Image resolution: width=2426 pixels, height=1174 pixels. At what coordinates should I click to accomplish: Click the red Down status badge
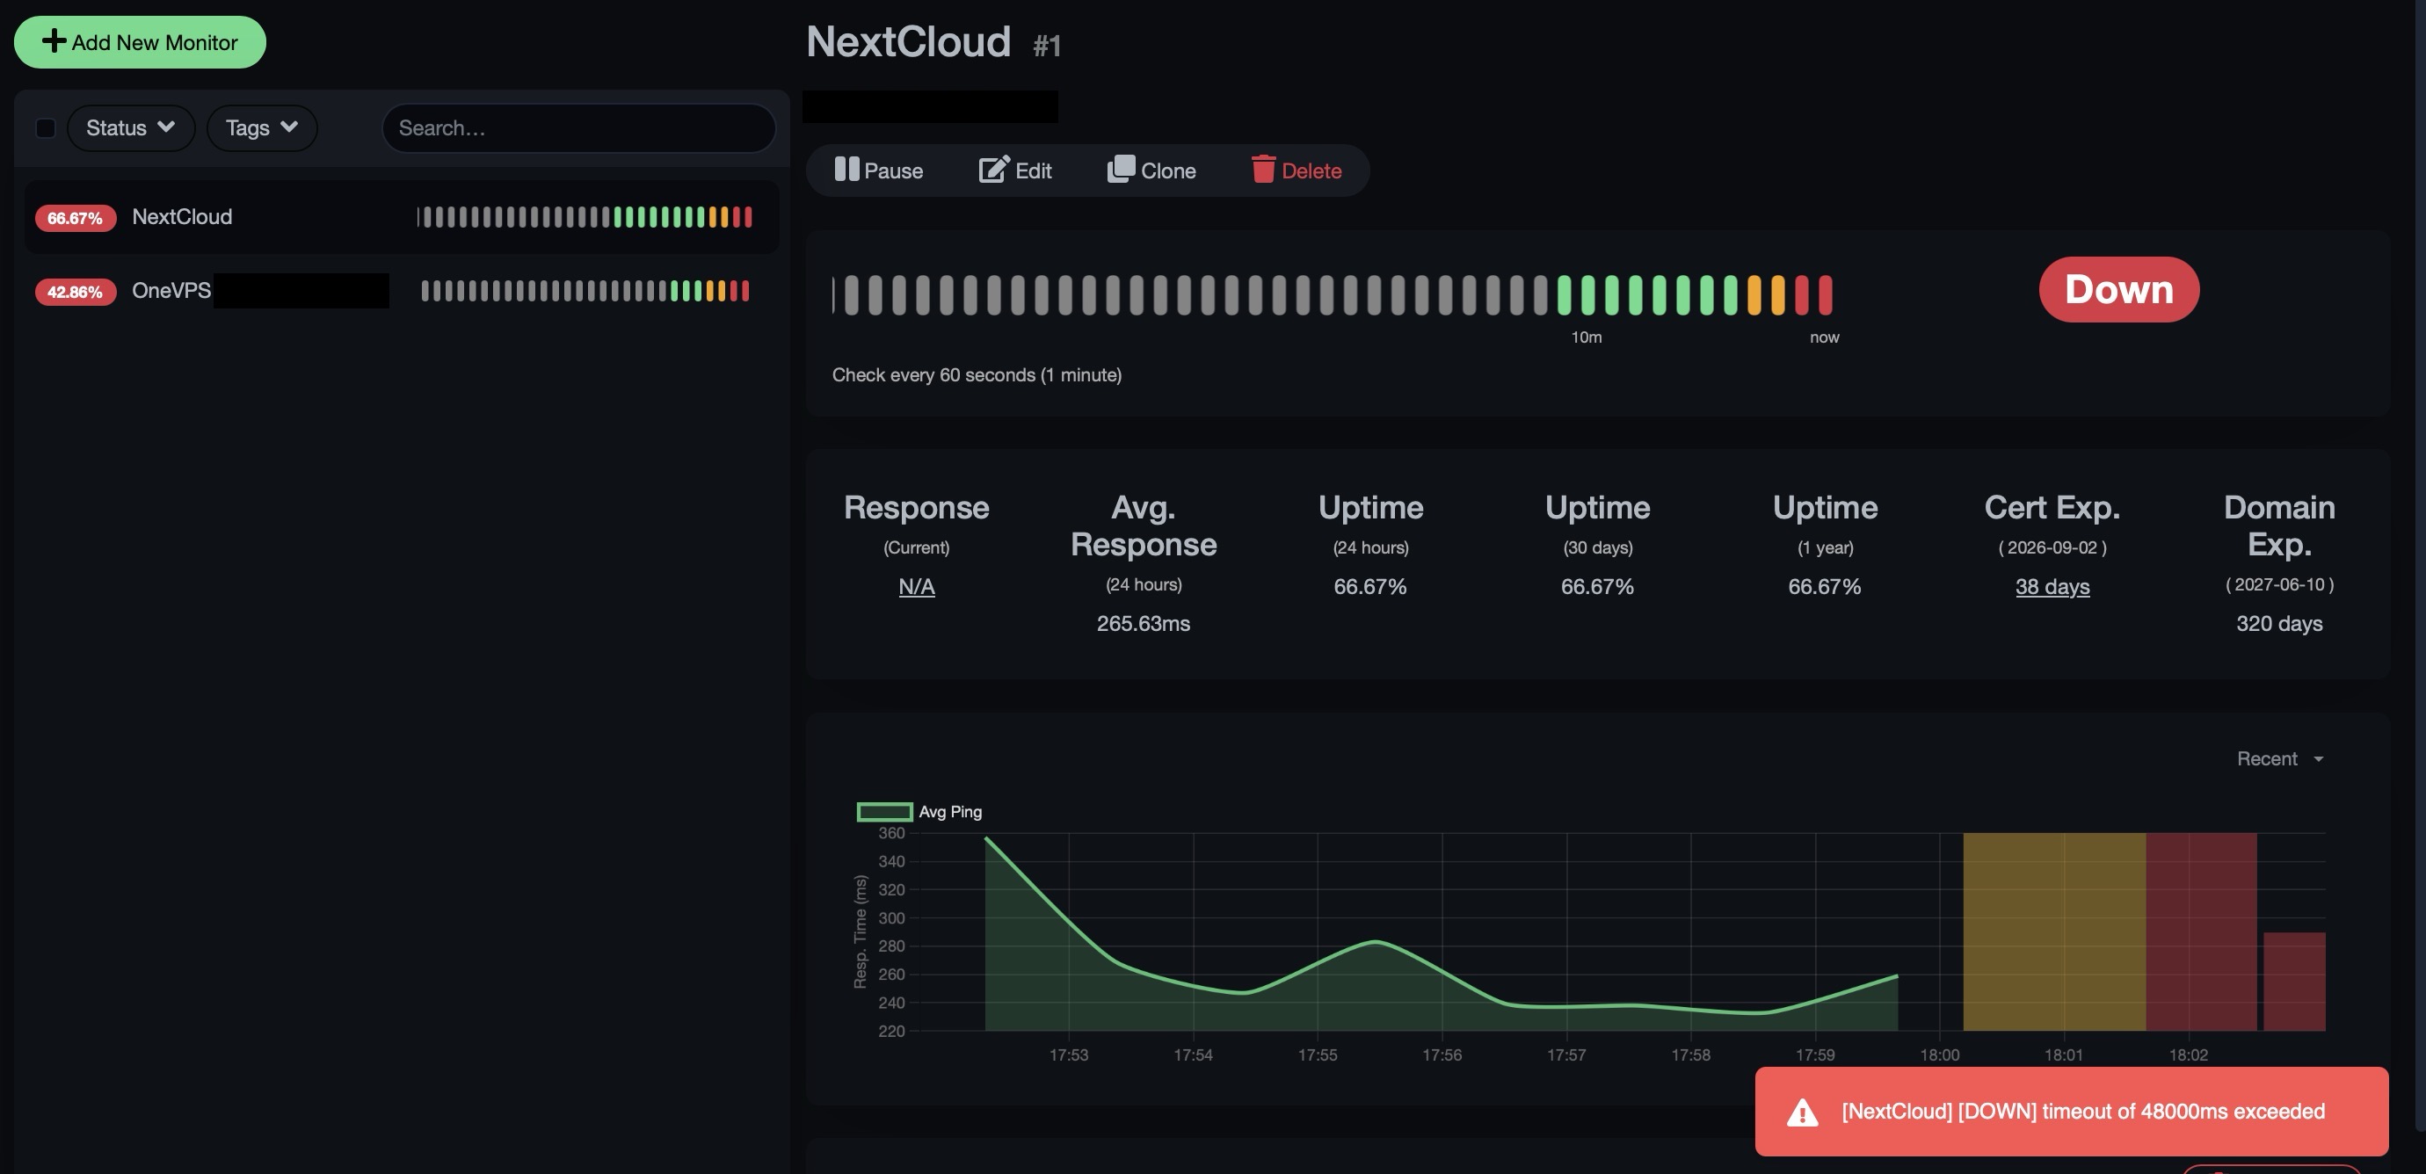pyautogui.click(x=2119, y=290)
